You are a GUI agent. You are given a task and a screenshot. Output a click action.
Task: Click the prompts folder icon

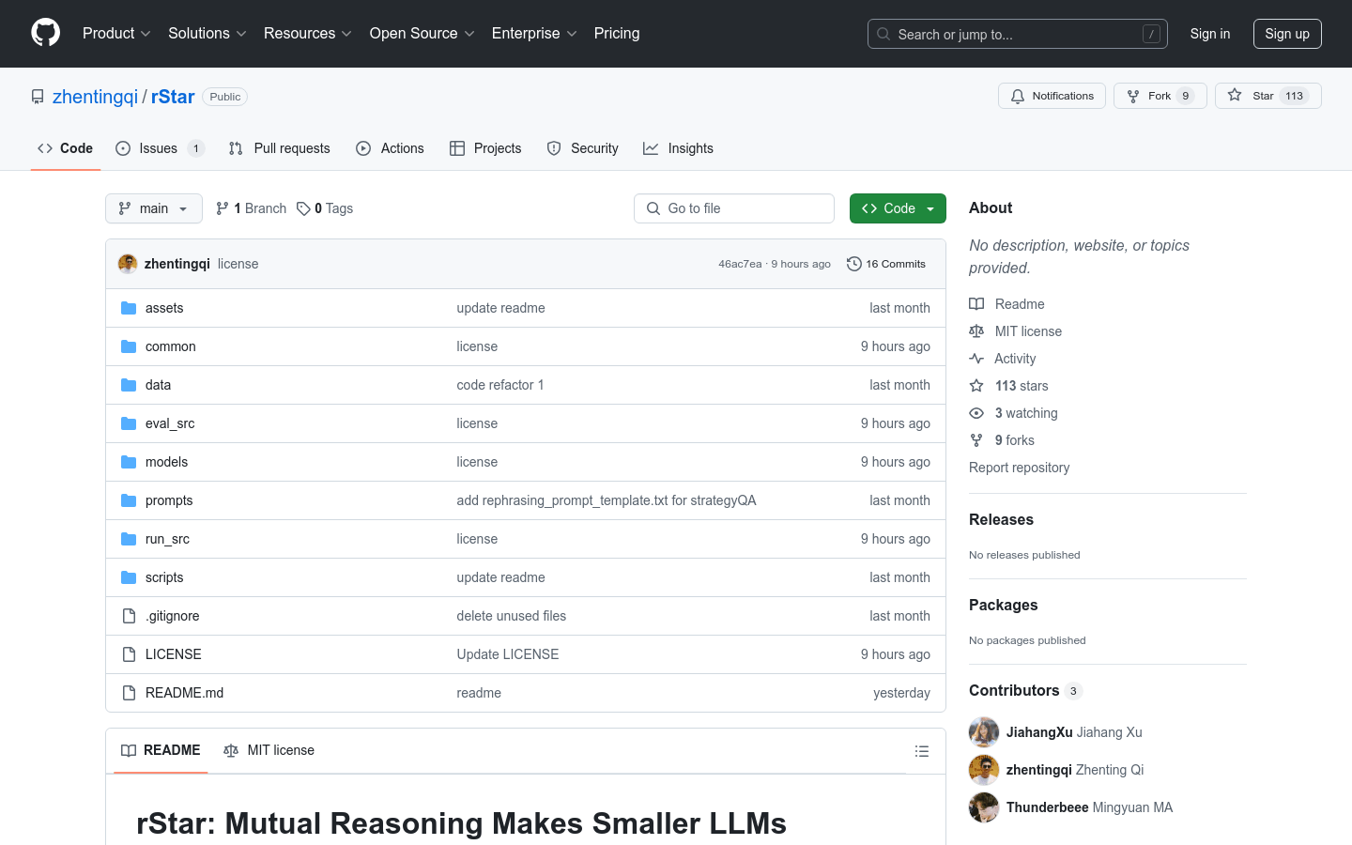tap(129, 500)
